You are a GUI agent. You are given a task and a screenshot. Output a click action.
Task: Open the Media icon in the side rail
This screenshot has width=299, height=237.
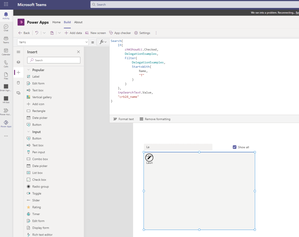(18, 93)
